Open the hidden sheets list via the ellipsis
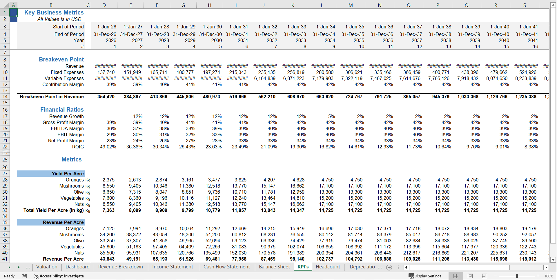 (x=28, y=267)
